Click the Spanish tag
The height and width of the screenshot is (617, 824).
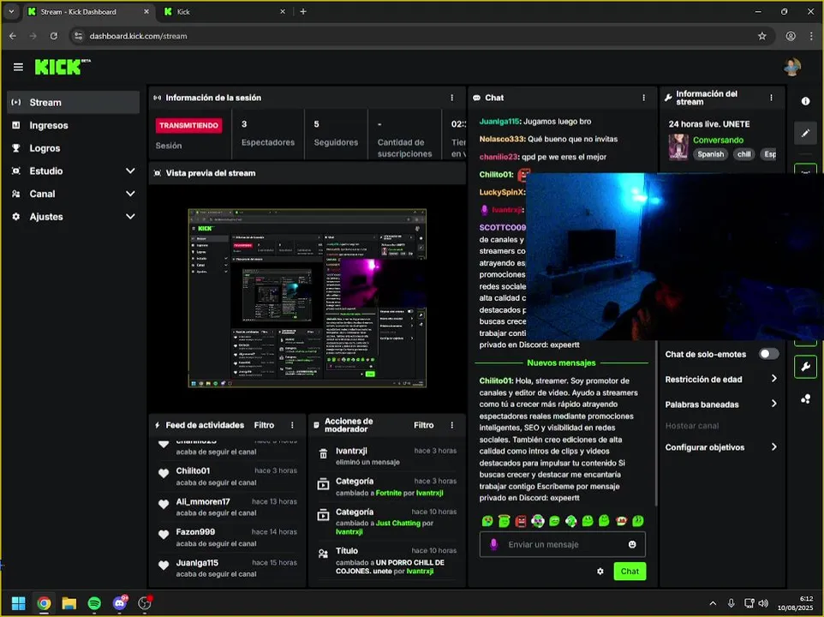click(x=710, y=154)
